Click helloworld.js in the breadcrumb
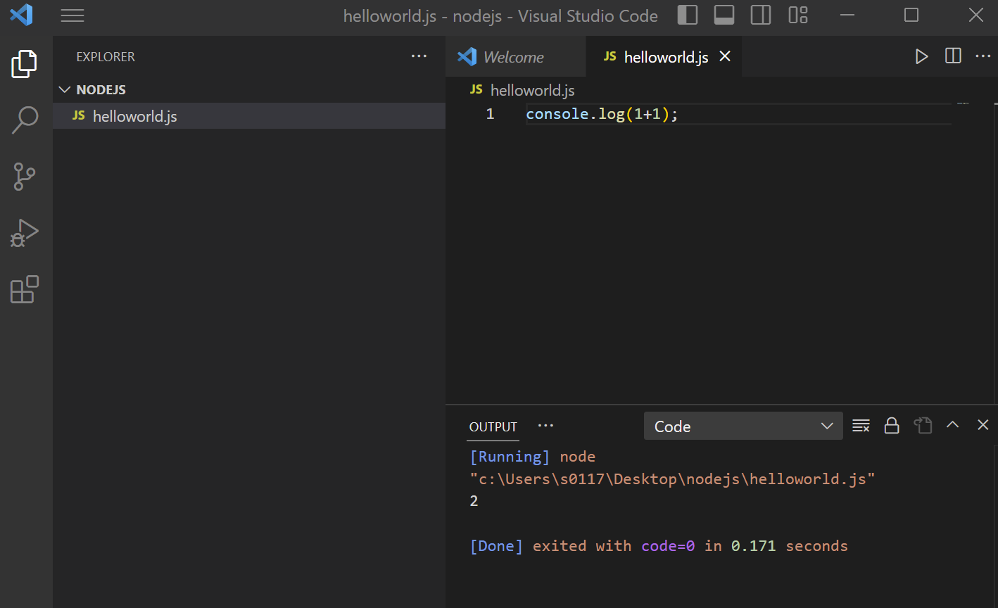The width and height of the screenshot is (998, 608). click(532, 90)
